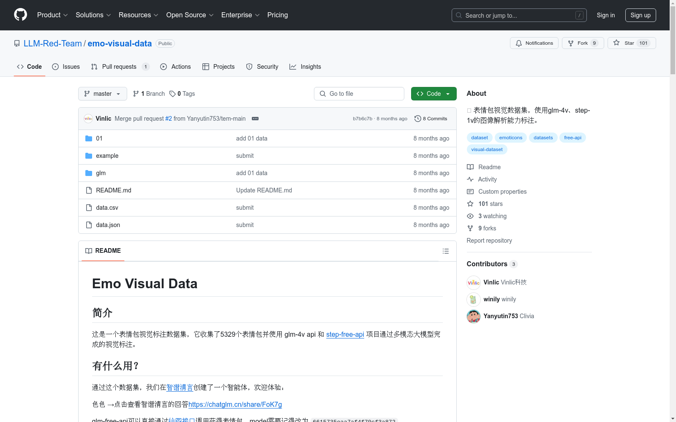
Task: Star the emo-visual-data repository
Action: click(x=632, y=43)
